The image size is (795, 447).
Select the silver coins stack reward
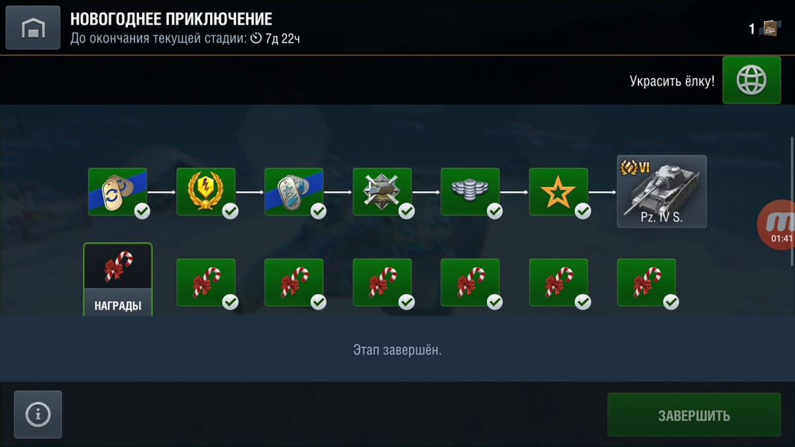click(x=470, y=191)
